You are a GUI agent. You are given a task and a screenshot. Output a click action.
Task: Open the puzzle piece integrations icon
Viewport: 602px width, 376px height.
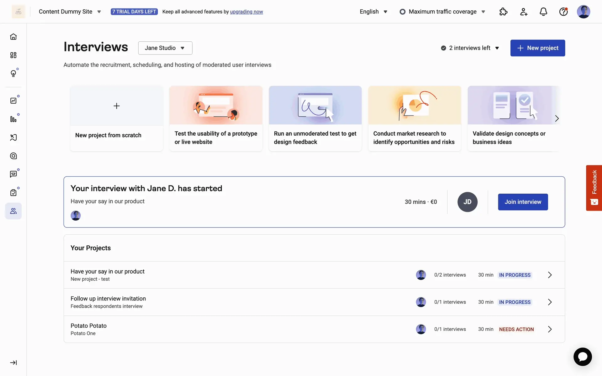[503, 12]
